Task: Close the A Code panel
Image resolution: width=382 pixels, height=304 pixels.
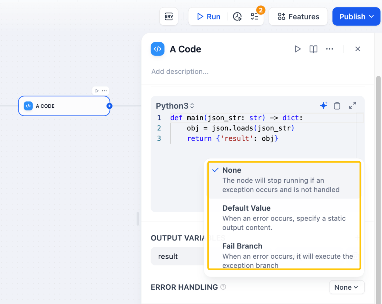Action: coord(358,49)
